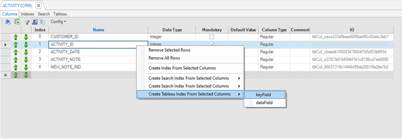This screenshot has width=402, height=139.
Task: Toggle the filter funnel icon
Action: click(x=27, y=22)
